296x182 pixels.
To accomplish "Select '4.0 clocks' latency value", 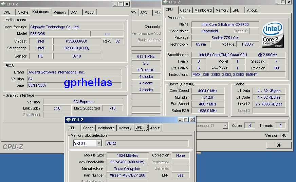I will tap(146, 70).
